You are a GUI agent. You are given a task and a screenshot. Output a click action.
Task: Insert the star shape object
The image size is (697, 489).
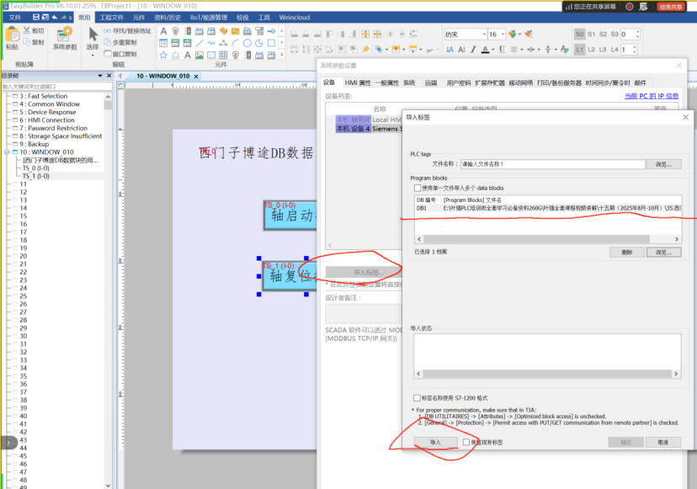click(163, 55)
